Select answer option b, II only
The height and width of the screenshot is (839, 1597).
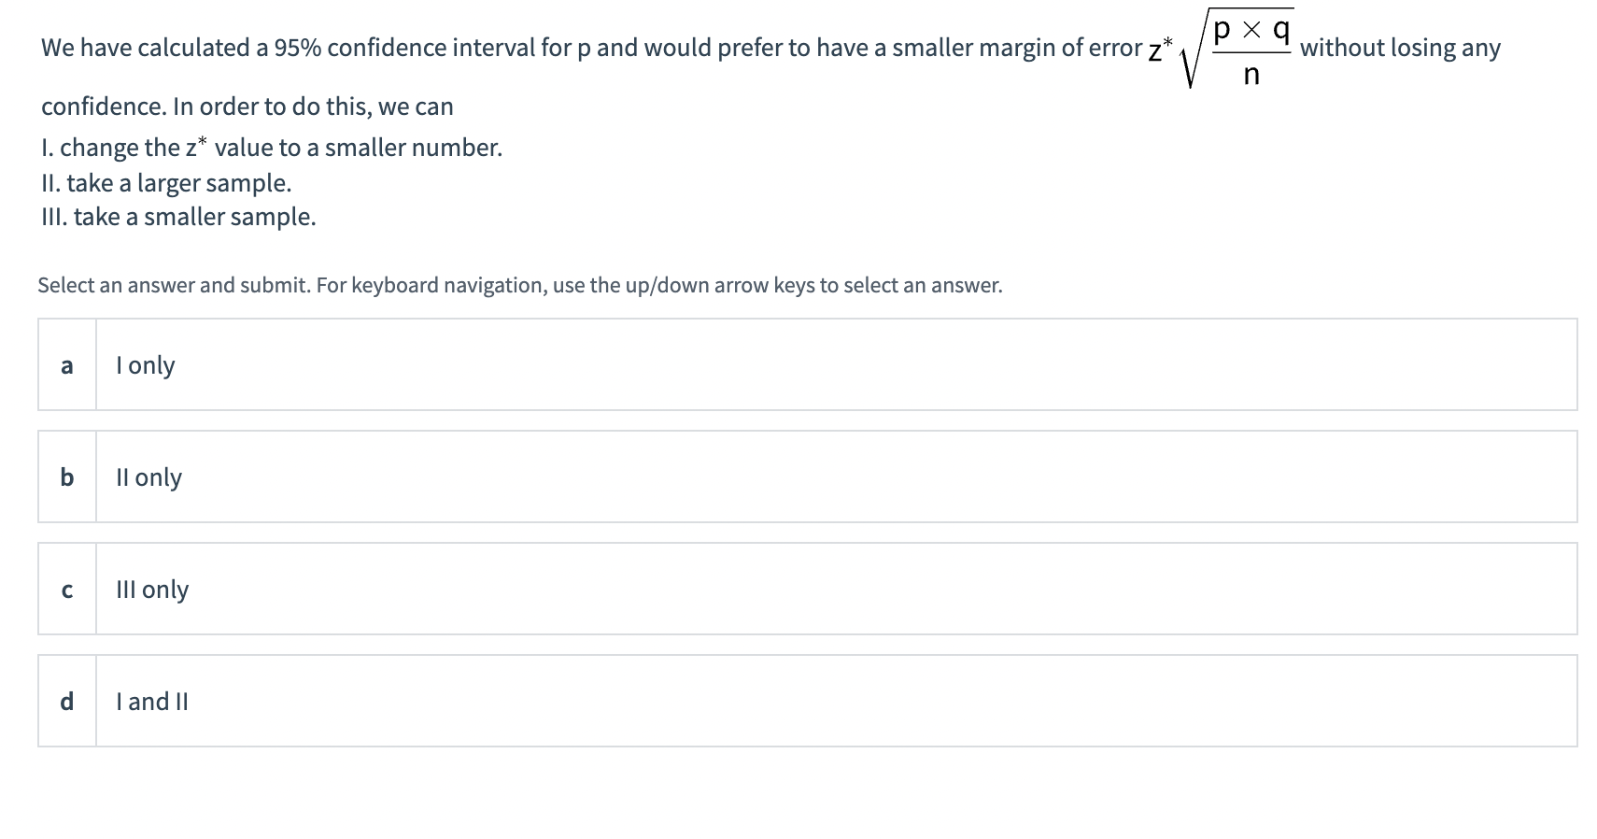tap(803, 476)
